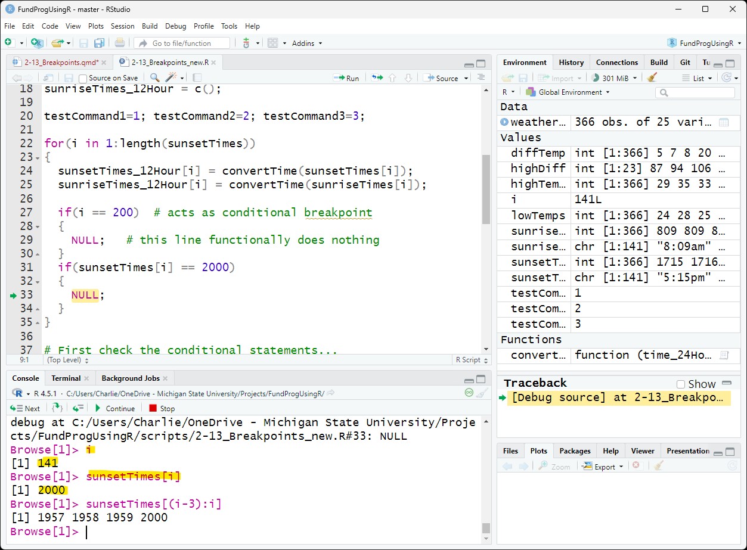Open the Addins dropdown

pyautogui.click(x=307, y=43)
